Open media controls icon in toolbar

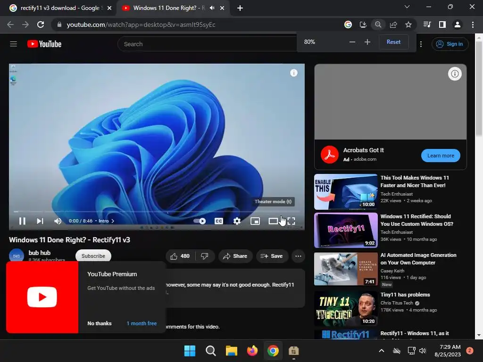(427, 25)
